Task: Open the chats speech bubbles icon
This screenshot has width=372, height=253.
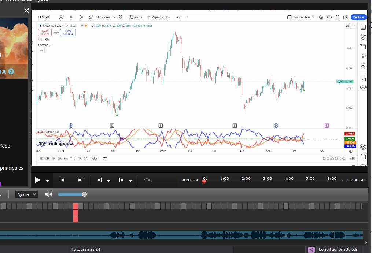Action: coord(363,78)
